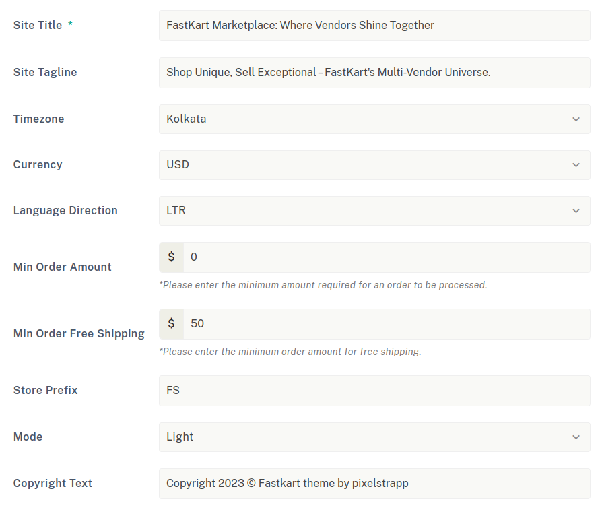Click the Copyright Text label
Image resolution: width=600 pixels, height=516 pixels.
(x=53, y=484)
